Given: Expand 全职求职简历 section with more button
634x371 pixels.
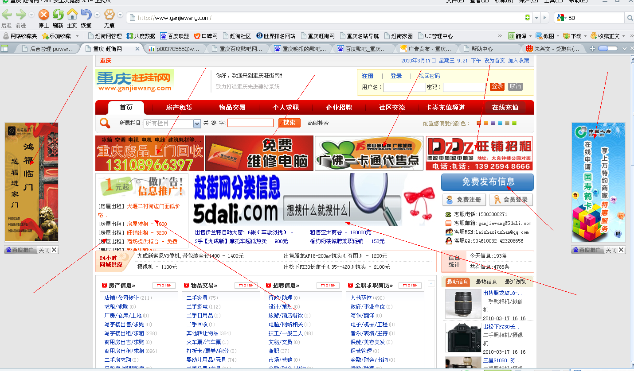Looking at the screenshot, I should (x=410, y=286).
